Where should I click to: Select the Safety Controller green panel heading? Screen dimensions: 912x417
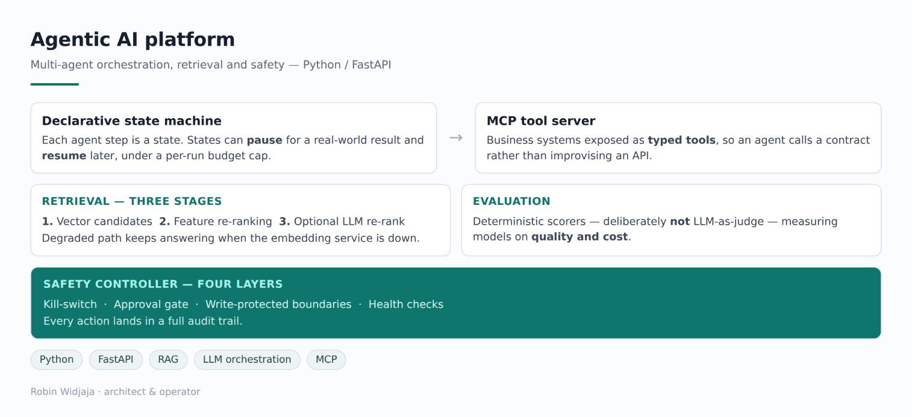click(163, 284)
